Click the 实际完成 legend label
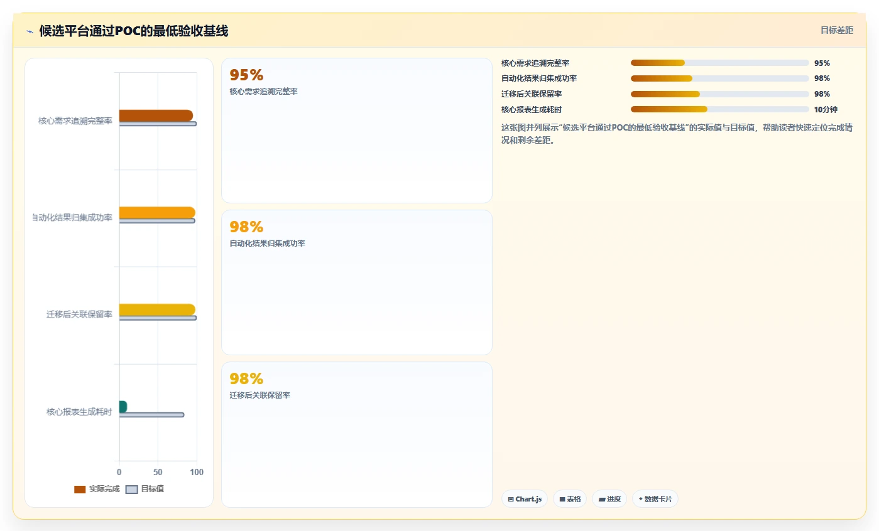 click(104, 489)
